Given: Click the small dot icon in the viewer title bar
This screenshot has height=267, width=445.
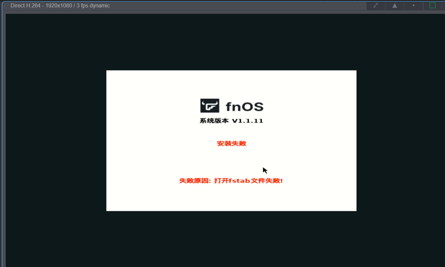Looking at the screenshot, I should tap(414, 5).
